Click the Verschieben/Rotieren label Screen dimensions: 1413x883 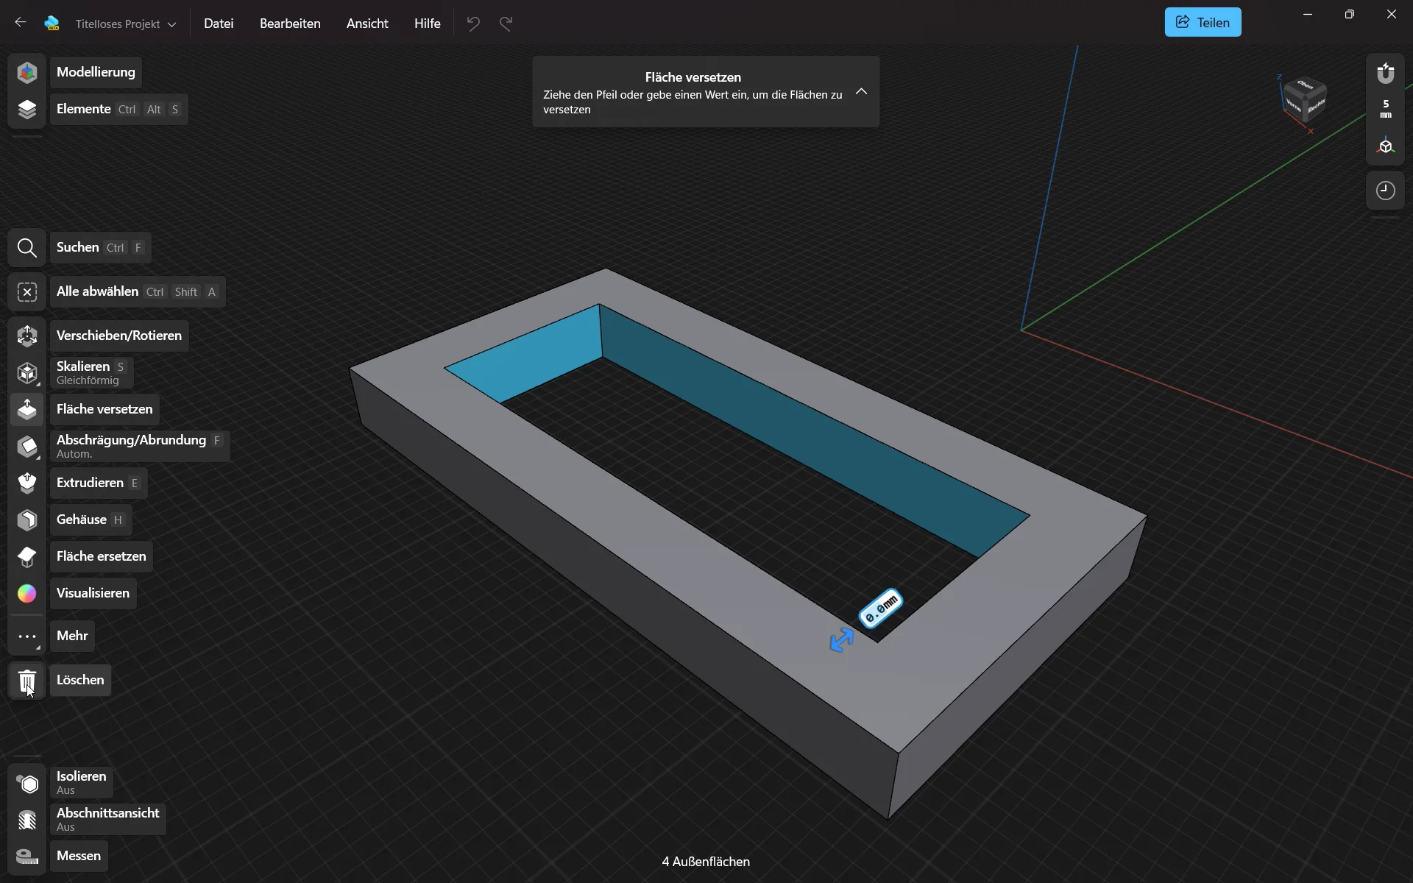tap(119, 336)
